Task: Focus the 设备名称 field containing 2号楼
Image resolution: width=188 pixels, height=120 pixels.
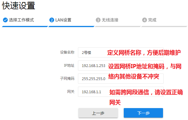Action: click(x=92, y=53)
